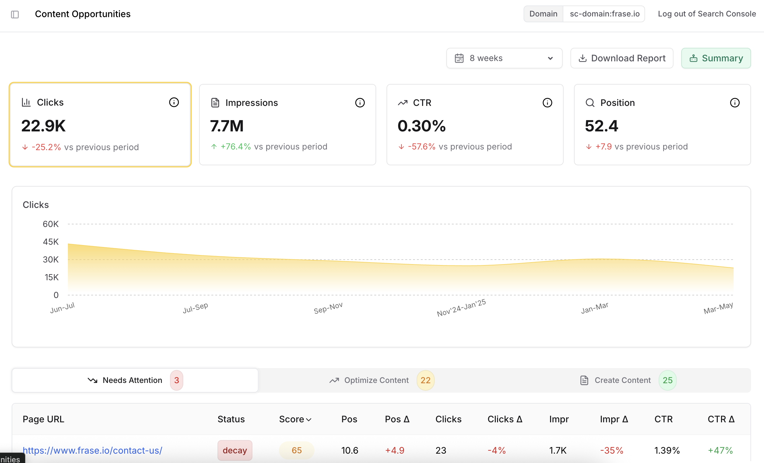764x463 pixels.
Task: Click the calendar icon in date selector
Action: pos(459,58)
